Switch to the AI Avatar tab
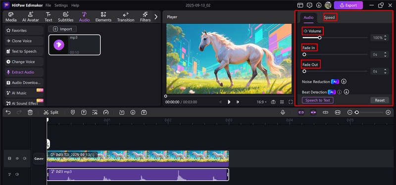396x185 pixels. 31,17
